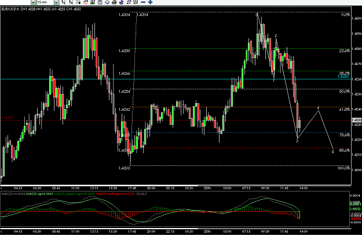The height and width of the screenshot is (235, 362).
Task: Click the EUR/USD OHLC title text
Action: tap(41, 9)
